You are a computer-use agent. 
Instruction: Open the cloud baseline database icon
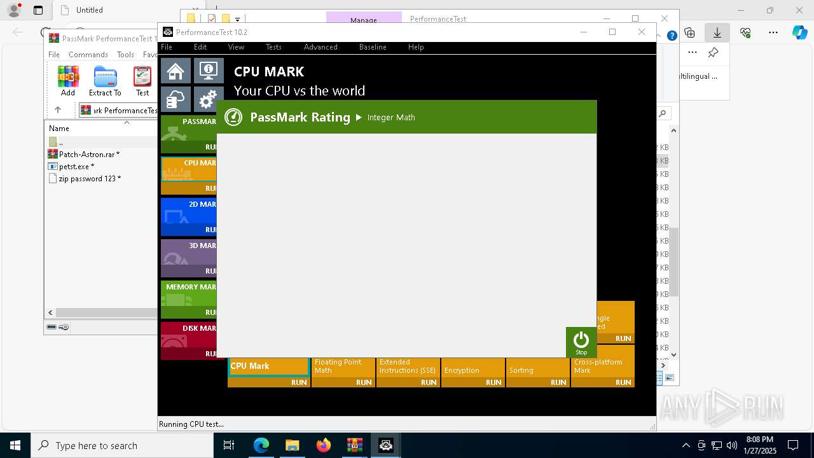click(x=176, y=99)
